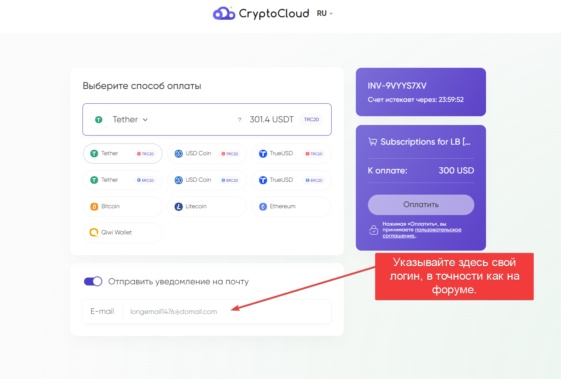Click the 'Subscriptions for LB' product title
This screenshot has height=379, width=561.
tap(425, 142)
